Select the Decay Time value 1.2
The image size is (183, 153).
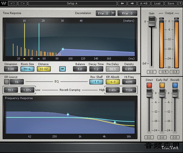point(96,69)
